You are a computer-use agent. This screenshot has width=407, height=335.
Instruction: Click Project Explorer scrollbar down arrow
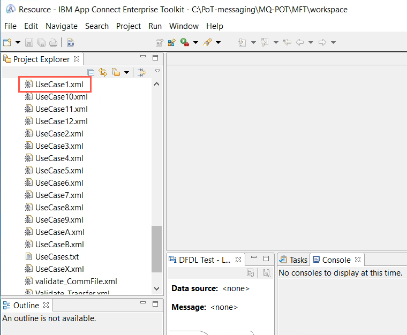tap(156, 288)
